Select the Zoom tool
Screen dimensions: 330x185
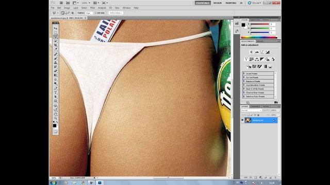tap(56, 118)
